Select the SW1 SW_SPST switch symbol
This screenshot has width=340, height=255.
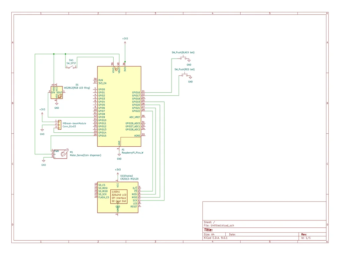point(71,67)
